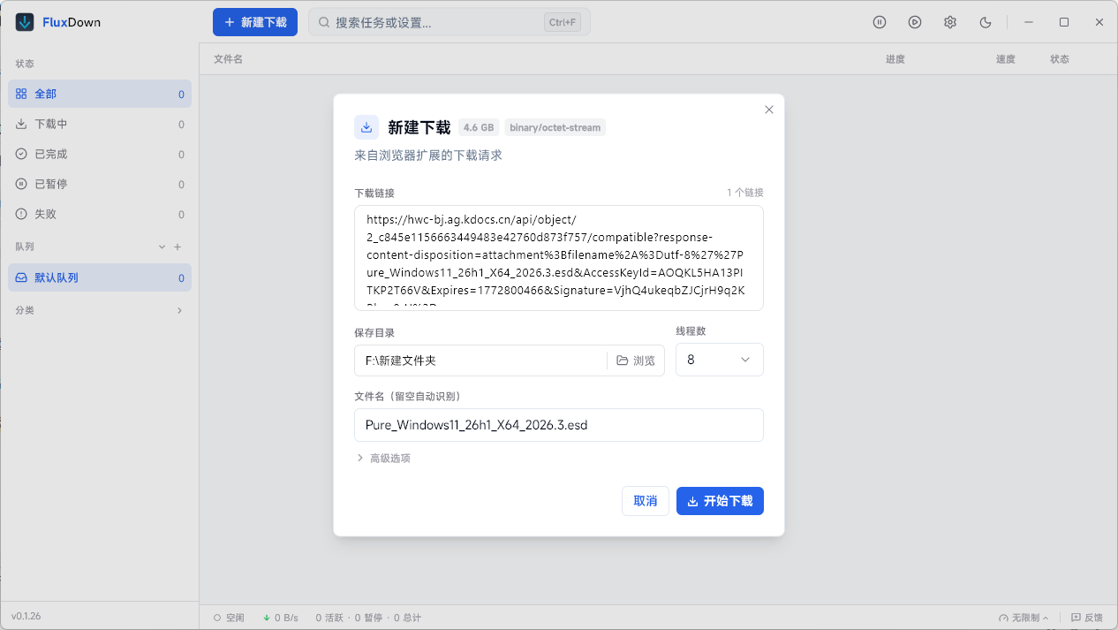Image resolution: width=1118 pixels, height=630 pixels.
Task: Click the 取消 button
Action: [x=645, y=501]
